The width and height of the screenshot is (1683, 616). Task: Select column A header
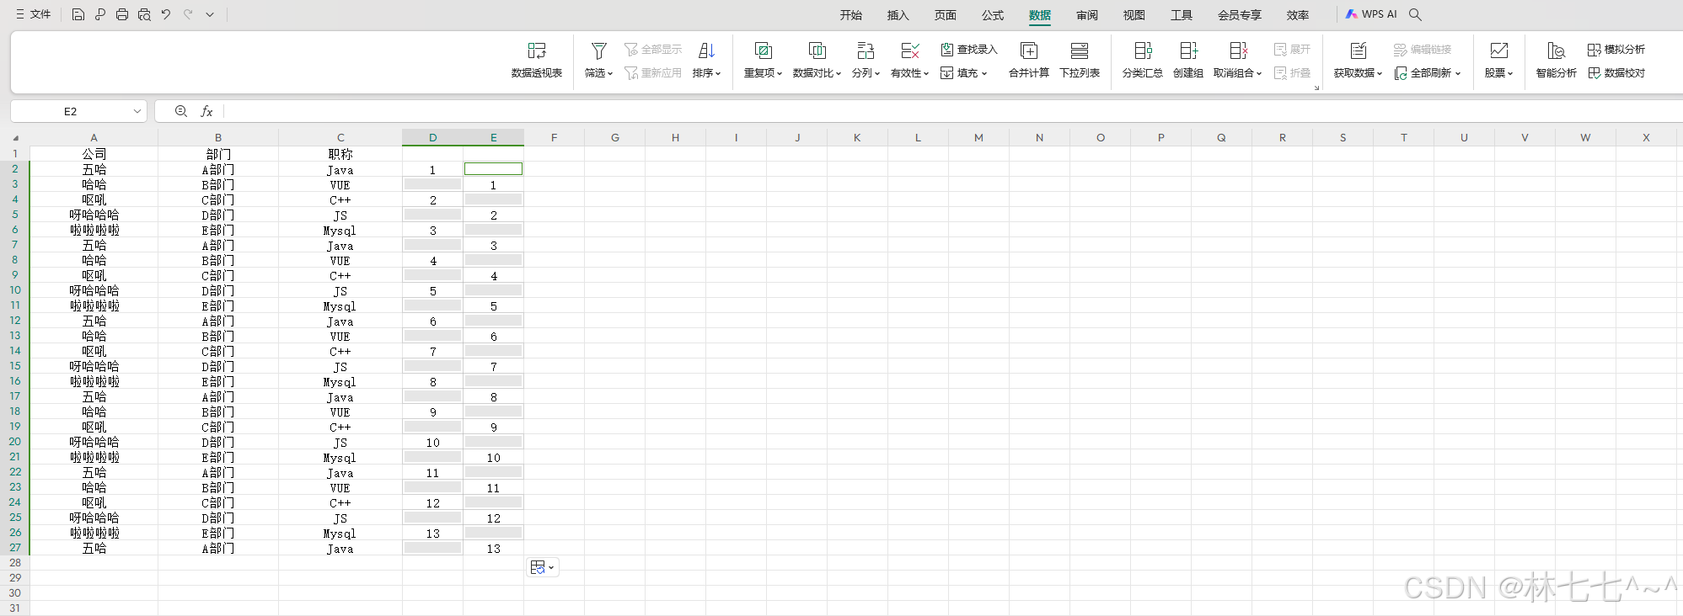pos(94,138)
